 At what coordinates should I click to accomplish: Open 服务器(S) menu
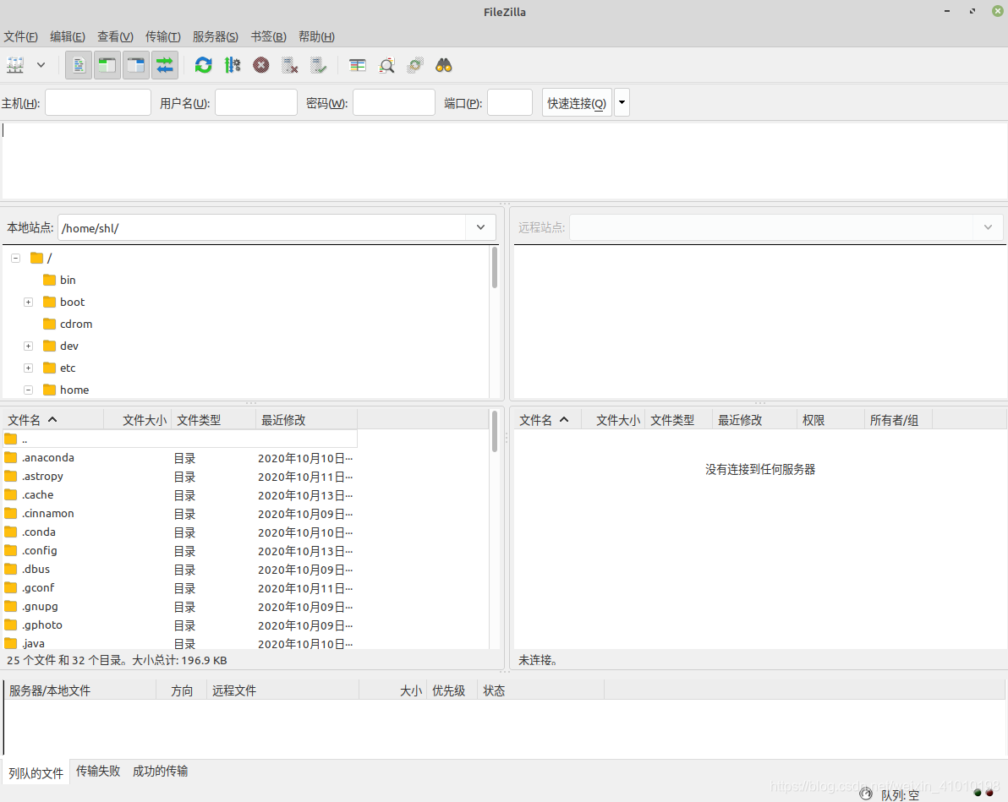[x=216, y=36]
